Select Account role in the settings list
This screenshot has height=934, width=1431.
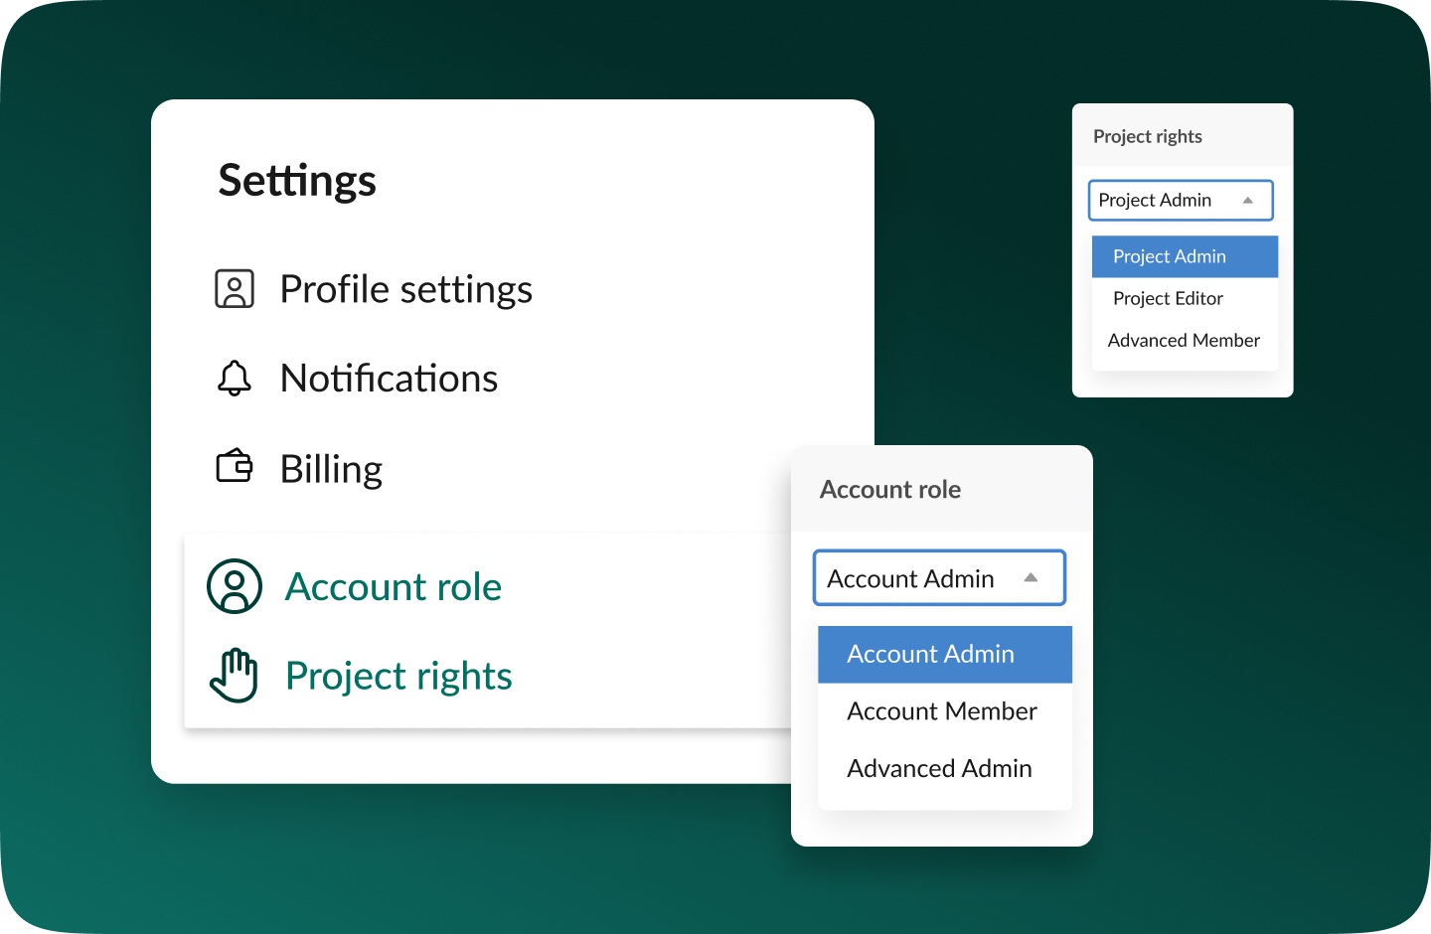(393, 586)
